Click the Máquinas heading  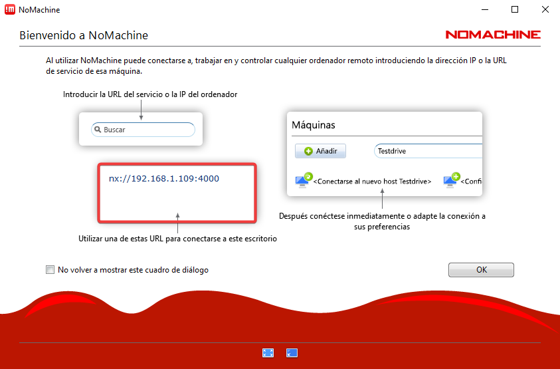coord(314,125)
